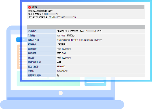Select the 电子参考编号 TD1 reference line
The width and height of the screenshot is (152, 109).
pos(43,14)
